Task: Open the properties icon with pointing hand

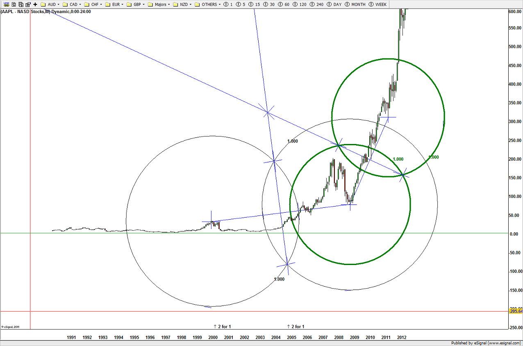Action: tap(28, 4)
